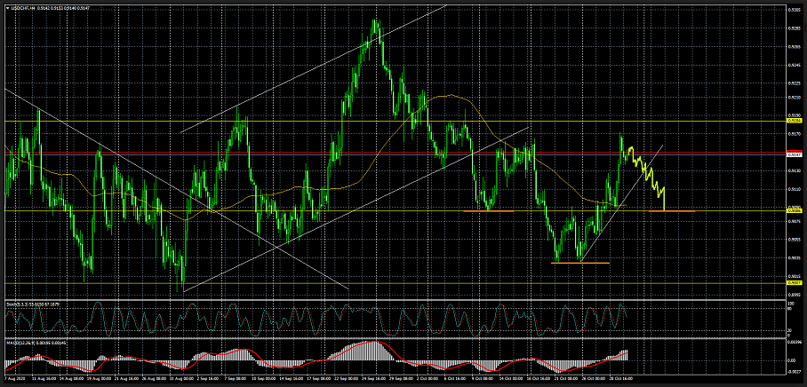Image resolution: width=807 pixels, height=387 pixels.
Task: Select the 0.9184 yellow price tag on scale
Action: point(795,120)
